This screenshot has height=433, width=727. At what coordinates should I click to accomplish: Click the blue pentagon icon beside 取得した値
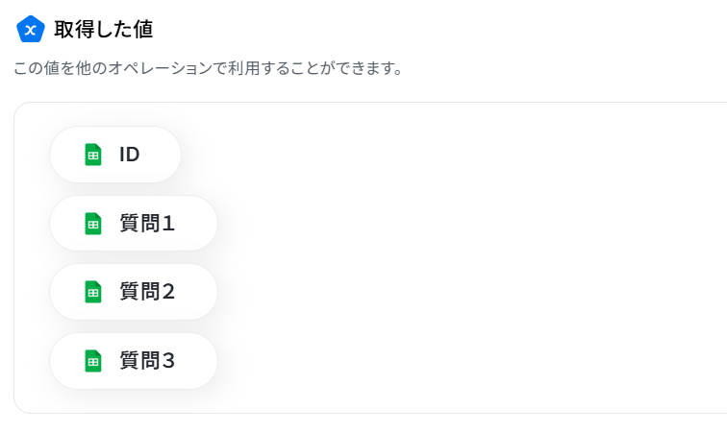(31, 29)
